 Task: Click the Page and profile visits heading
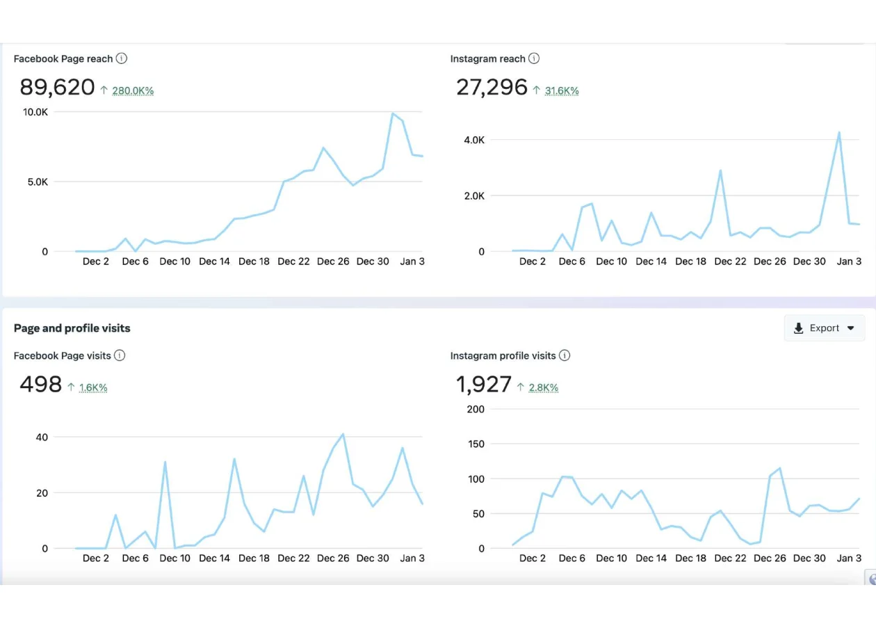(x=72, y=328)
